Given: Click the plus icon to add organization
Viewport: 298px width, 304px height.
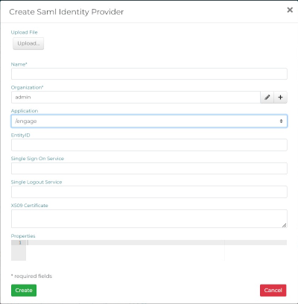Looking at the screenshot, I should [280, 97].
